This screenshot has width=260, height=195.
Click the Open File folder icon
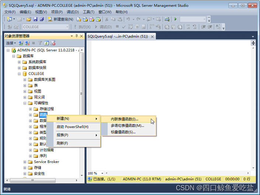[29, 19]
